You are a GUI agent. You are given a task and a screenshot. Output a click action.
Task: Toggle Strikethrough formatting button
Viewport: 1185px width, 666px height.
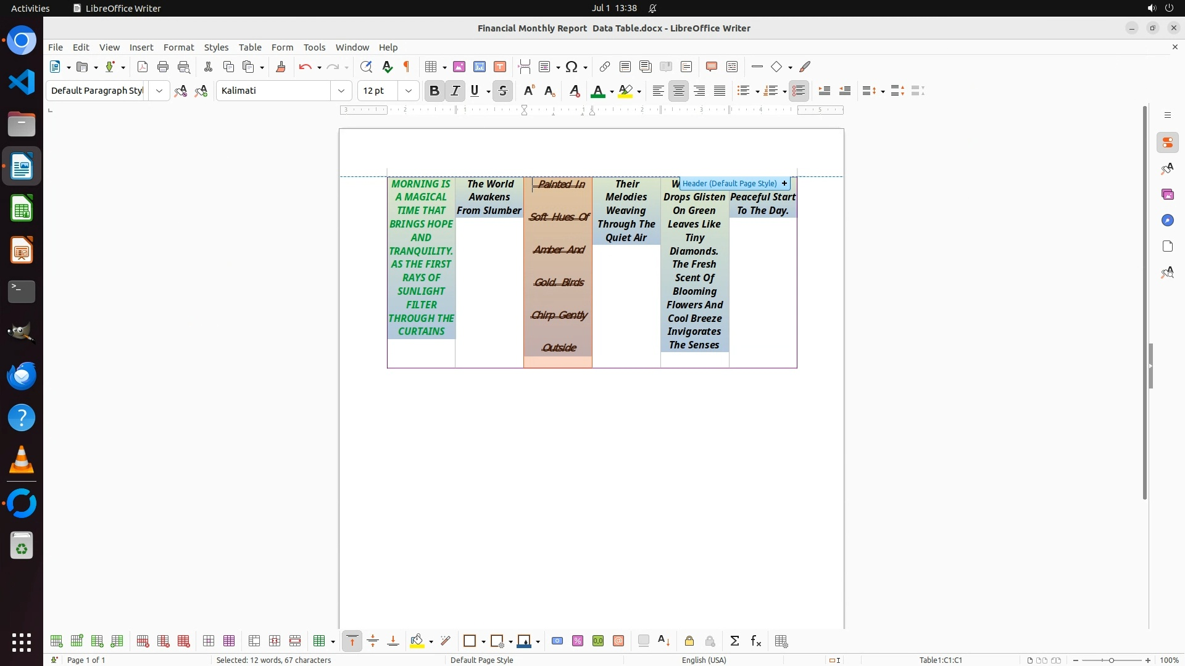503,91
